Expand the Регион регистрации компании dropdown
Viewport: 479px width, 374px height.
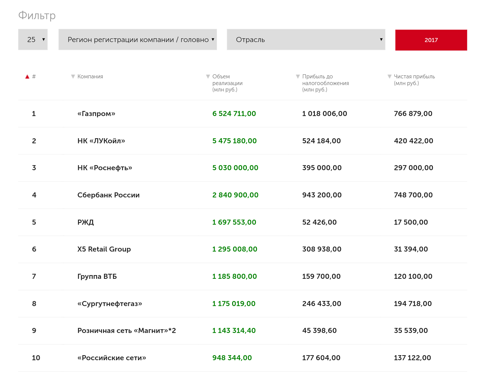click(138, 40)
